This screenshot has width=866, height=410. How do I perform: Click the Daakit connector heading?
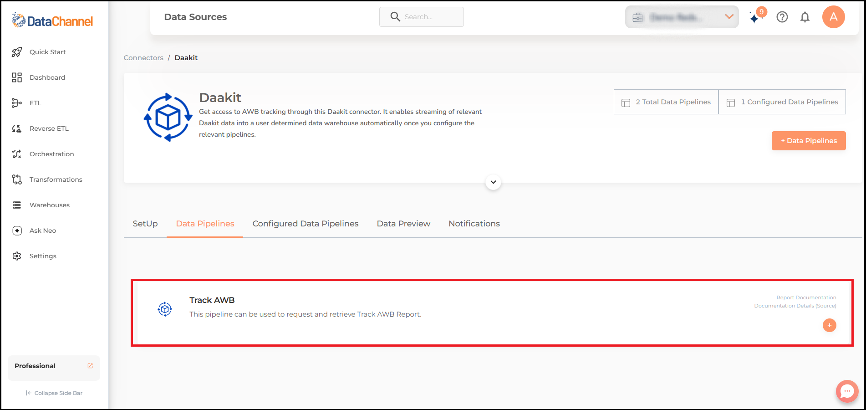[220, 97]
